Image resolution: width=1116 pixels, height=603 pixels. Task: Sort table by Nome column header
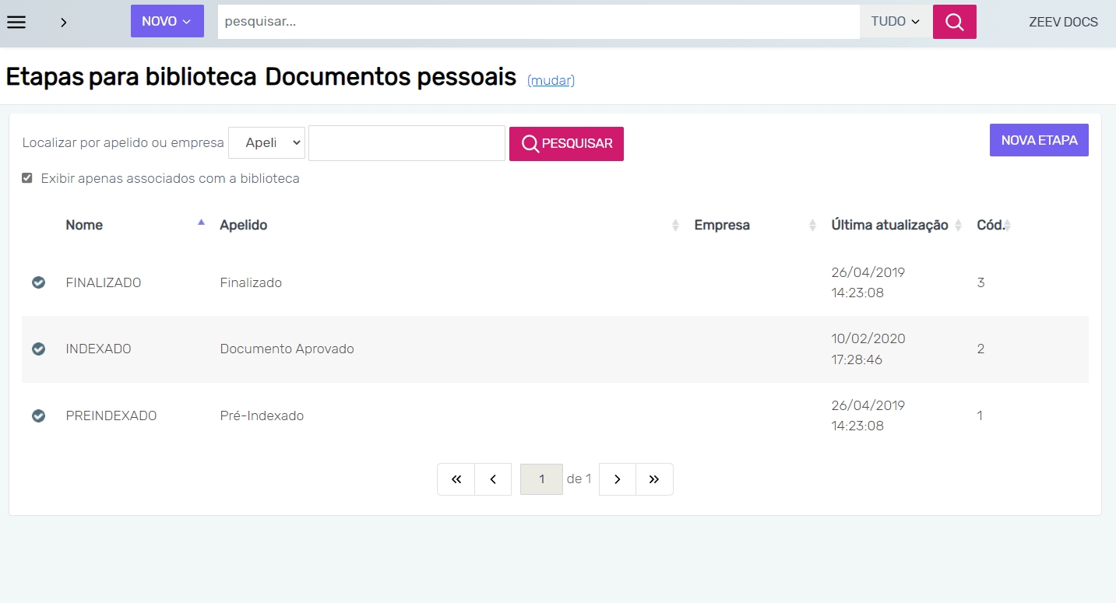(x=84, y=225)
